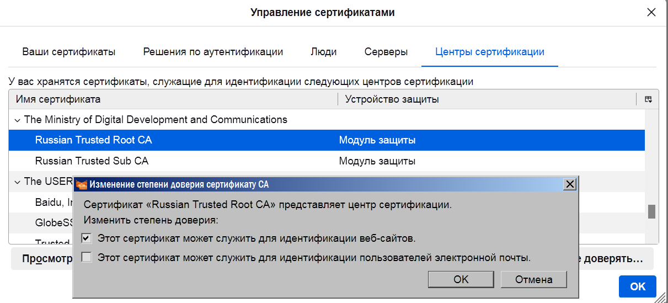Toggle website identification trust checkbox
This screenshot has width=668, height=303.
click(86, 239)
